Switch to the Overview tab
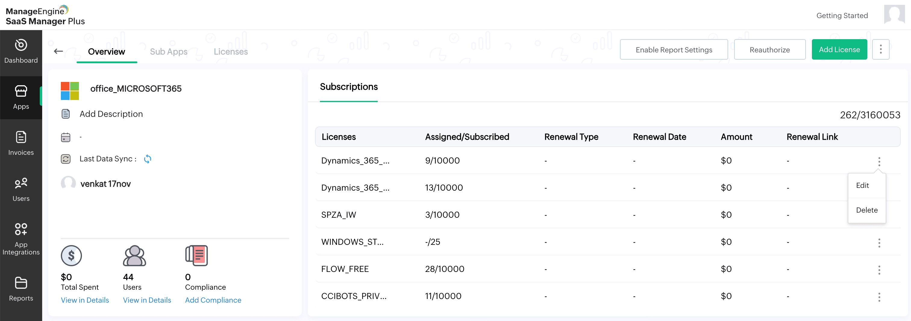Screen dimensions: 911x321 pos(106,51)
